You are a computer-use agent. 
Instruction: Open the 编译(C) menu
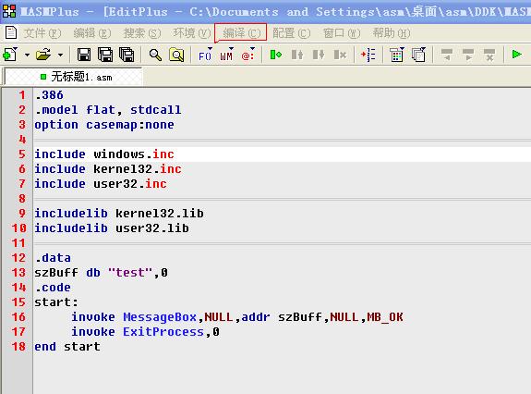click(241, 33)
